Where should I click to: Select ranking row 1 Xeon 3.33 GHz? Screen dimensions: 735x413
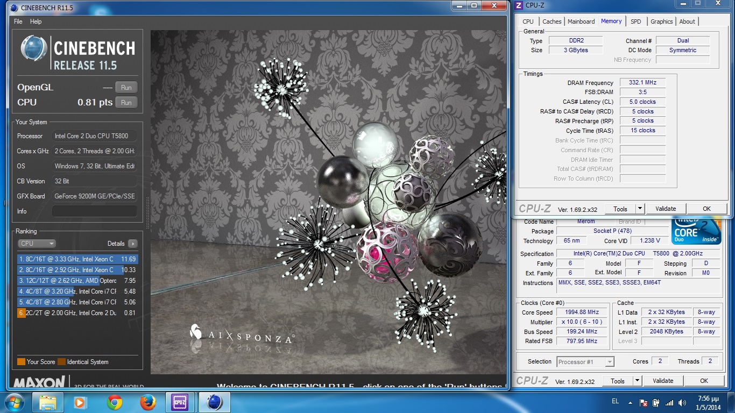pos(77,259)
